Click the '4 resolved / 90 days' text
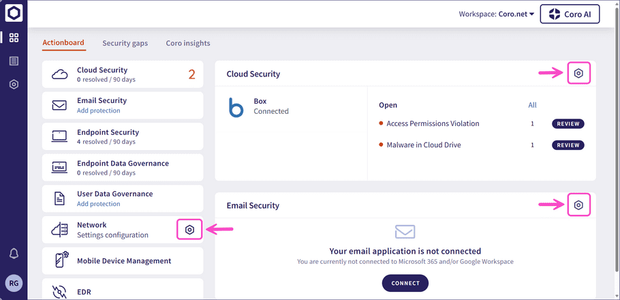Viewport: 620px width, 300px height. [106, 142]
